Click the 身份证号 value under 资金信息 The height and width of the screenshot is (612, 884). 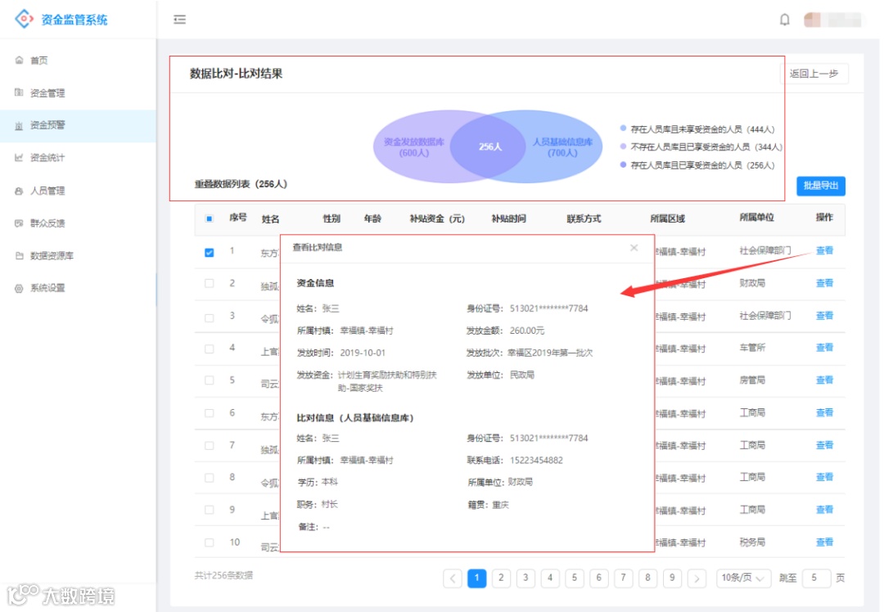(548, 308)
